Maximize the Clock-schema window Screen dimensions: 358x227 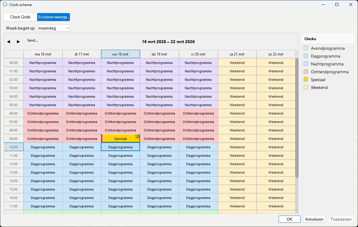[337, 5]
